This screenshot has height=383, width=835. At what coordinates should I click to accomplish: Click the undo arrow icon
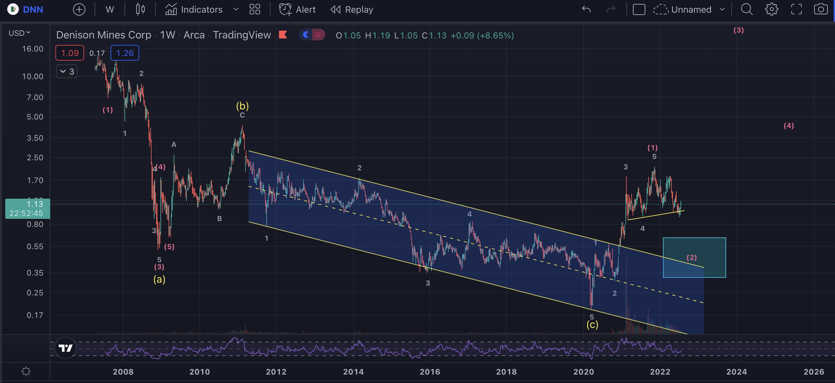pos(586,9)
